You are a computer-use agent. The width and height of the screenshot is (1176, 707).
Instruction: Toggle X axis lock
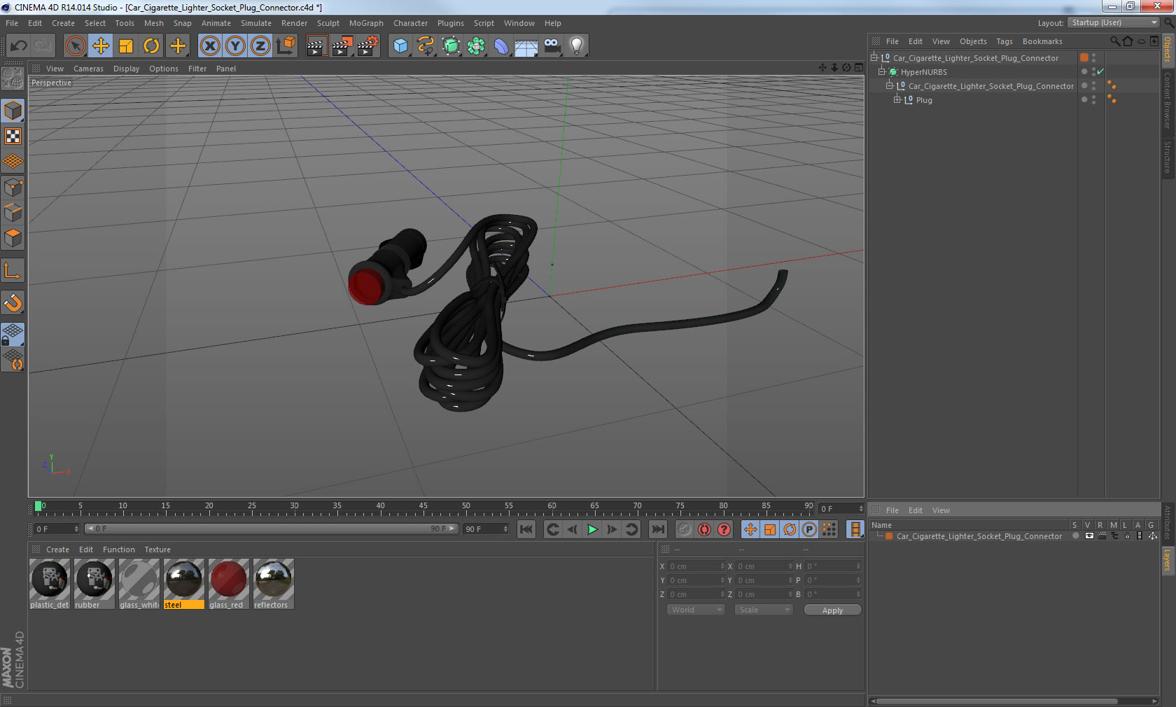pyautogui.click(x=209, y=46)
